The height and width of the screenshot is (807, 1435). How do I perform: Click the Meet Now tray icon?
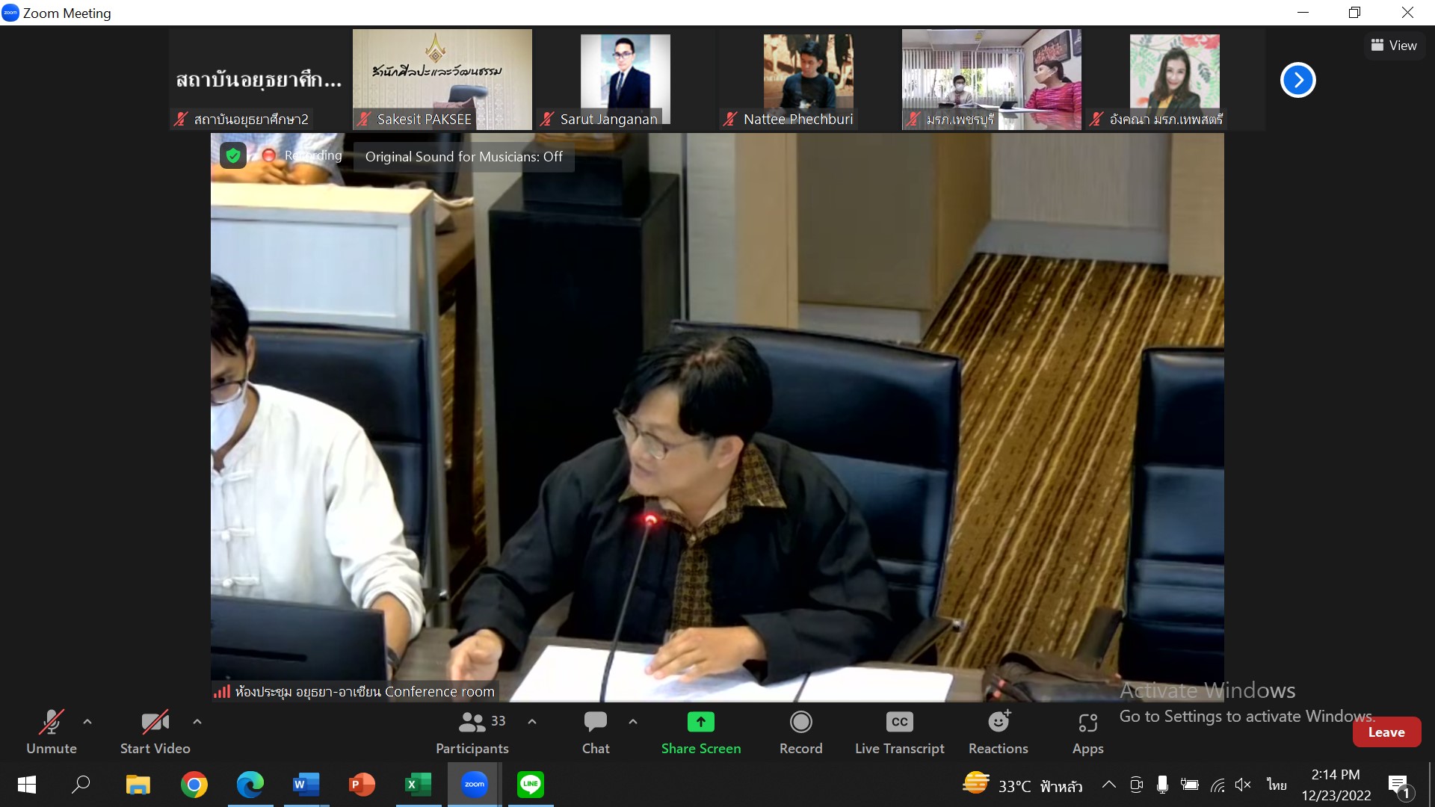1137,785
